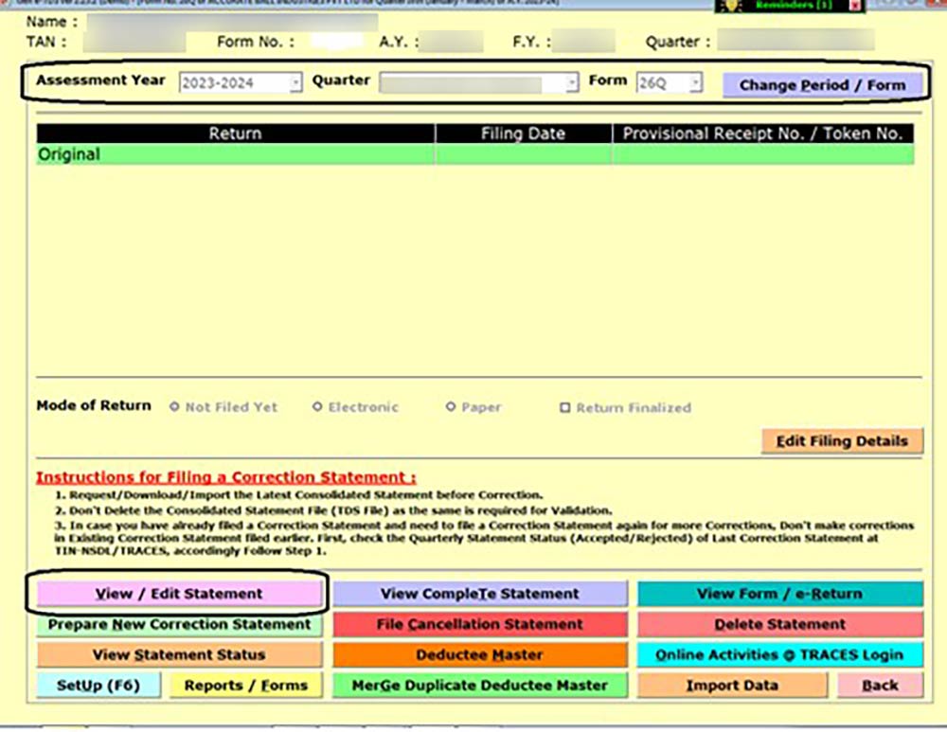947x732 pixels.
Task: Select the Not Filed Yet radio option
Action: click(174, 407)
